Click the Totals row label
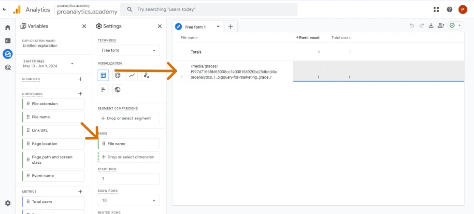Viewport: 474px width, 214px height. click(x=196, y=52)
